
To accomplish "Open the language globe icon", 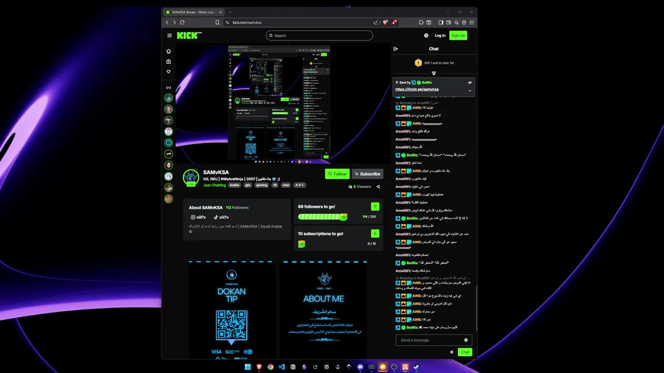I will pos(426,35).
